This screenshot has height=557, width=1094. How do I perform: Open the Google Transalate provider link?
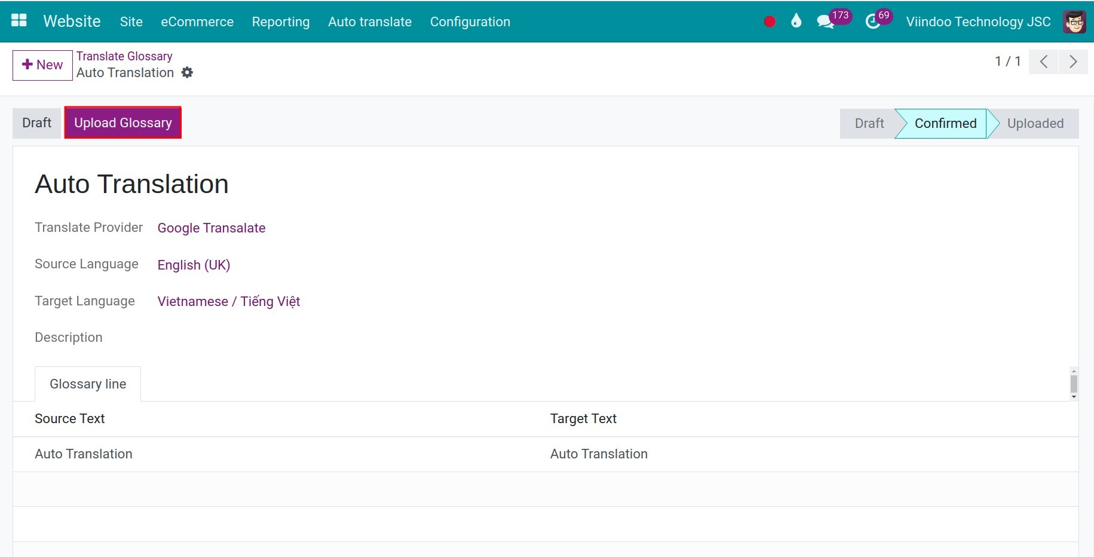tap(212, 228)
